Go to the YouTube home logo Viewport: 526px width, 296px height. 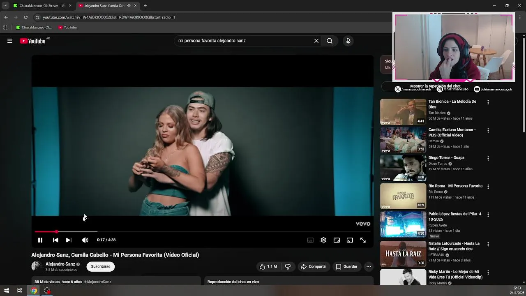coord(33,41)
